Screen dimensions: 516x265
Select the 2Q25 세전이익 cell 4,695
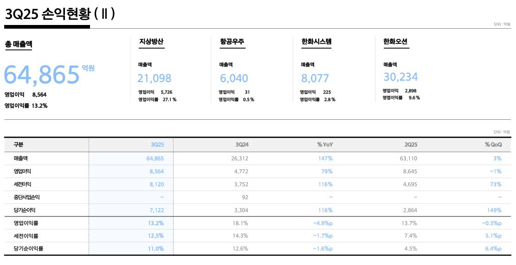coord(410,185)
